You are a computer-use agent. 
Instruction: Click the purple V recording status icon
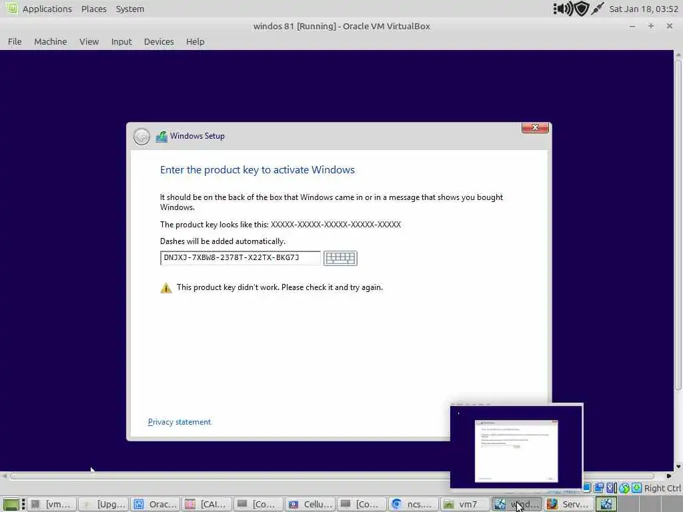click(x=611, y=487)
